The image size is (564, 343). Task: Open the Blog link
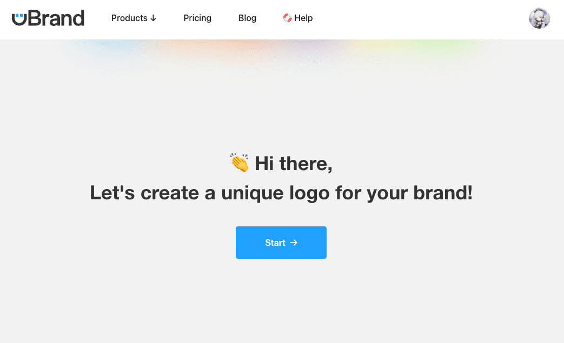[247, 18]
